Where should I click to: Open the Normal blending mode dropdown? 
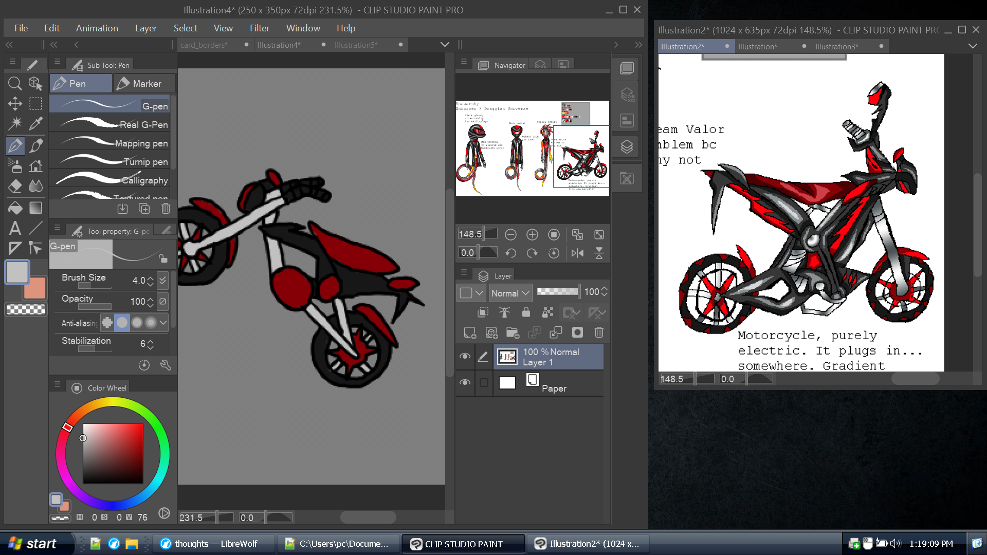pos(510,293)
